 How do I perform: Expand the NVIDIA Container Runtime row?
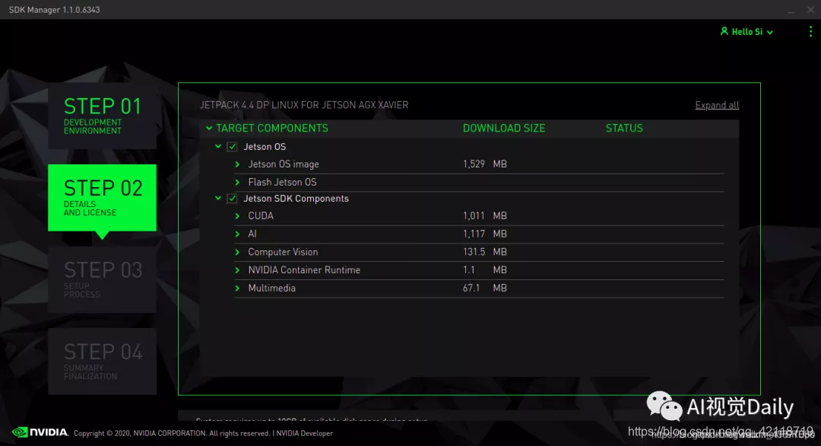coord(237,270)
